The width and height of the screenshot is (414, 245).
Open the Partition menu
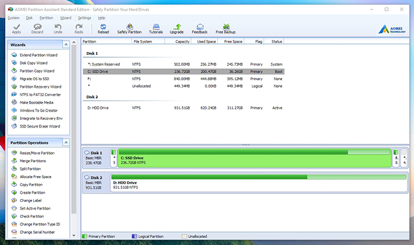[x=46, y=18]
